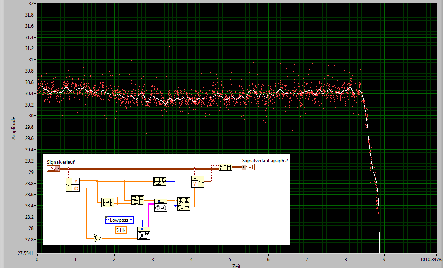Click the Reverse 1D Array node

click(108, 202)
